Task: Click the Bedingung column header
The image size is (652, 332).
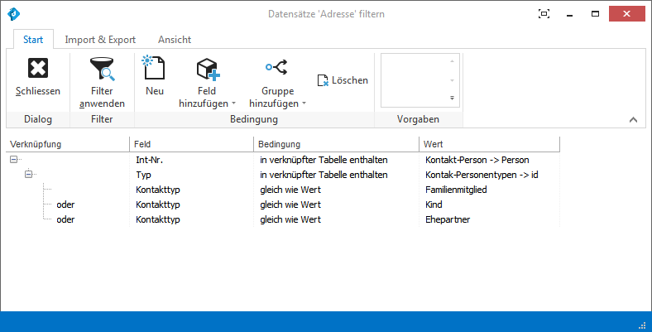Action: pyautogui.click(x=337, y=144)
